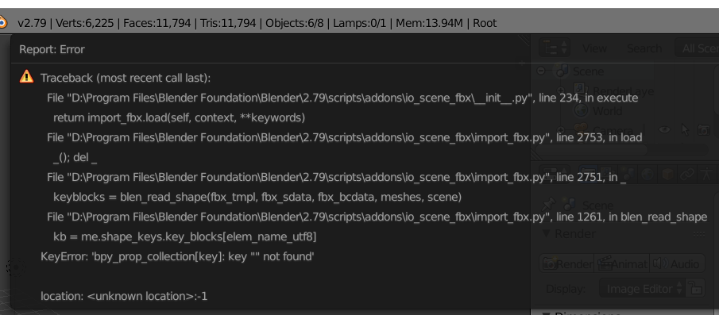Open the Display Image Editor dropdown

click(642, 289)
